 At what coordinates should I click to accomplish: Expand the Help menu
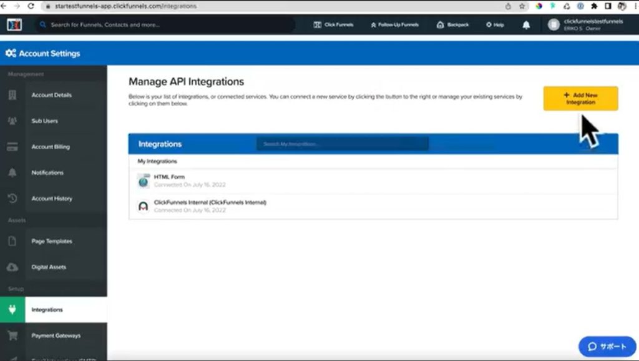(495, 25)
